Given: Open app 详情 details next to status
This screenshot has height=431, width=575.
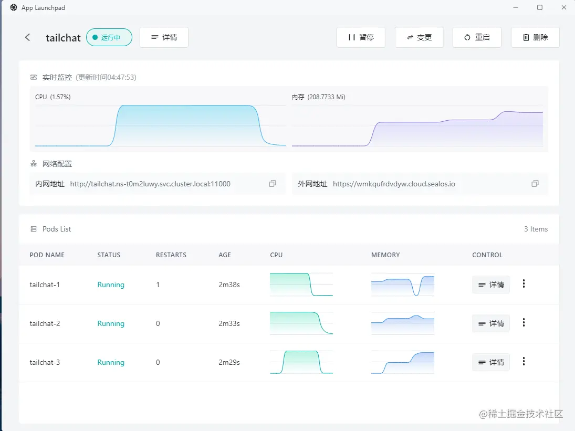Looking at the screenshot, I should coord(164,37).
